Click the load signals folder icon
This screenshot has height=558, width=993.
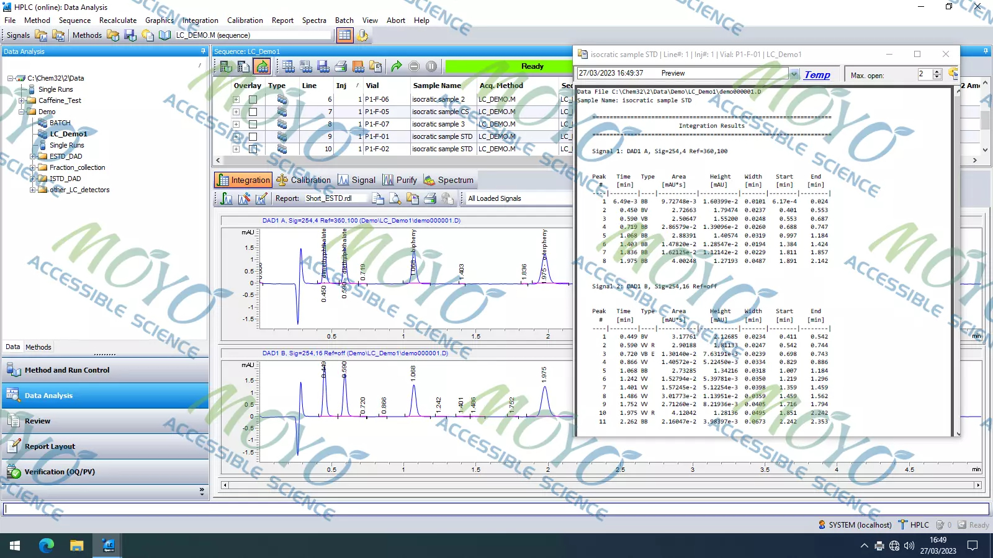tap(41, 35)
